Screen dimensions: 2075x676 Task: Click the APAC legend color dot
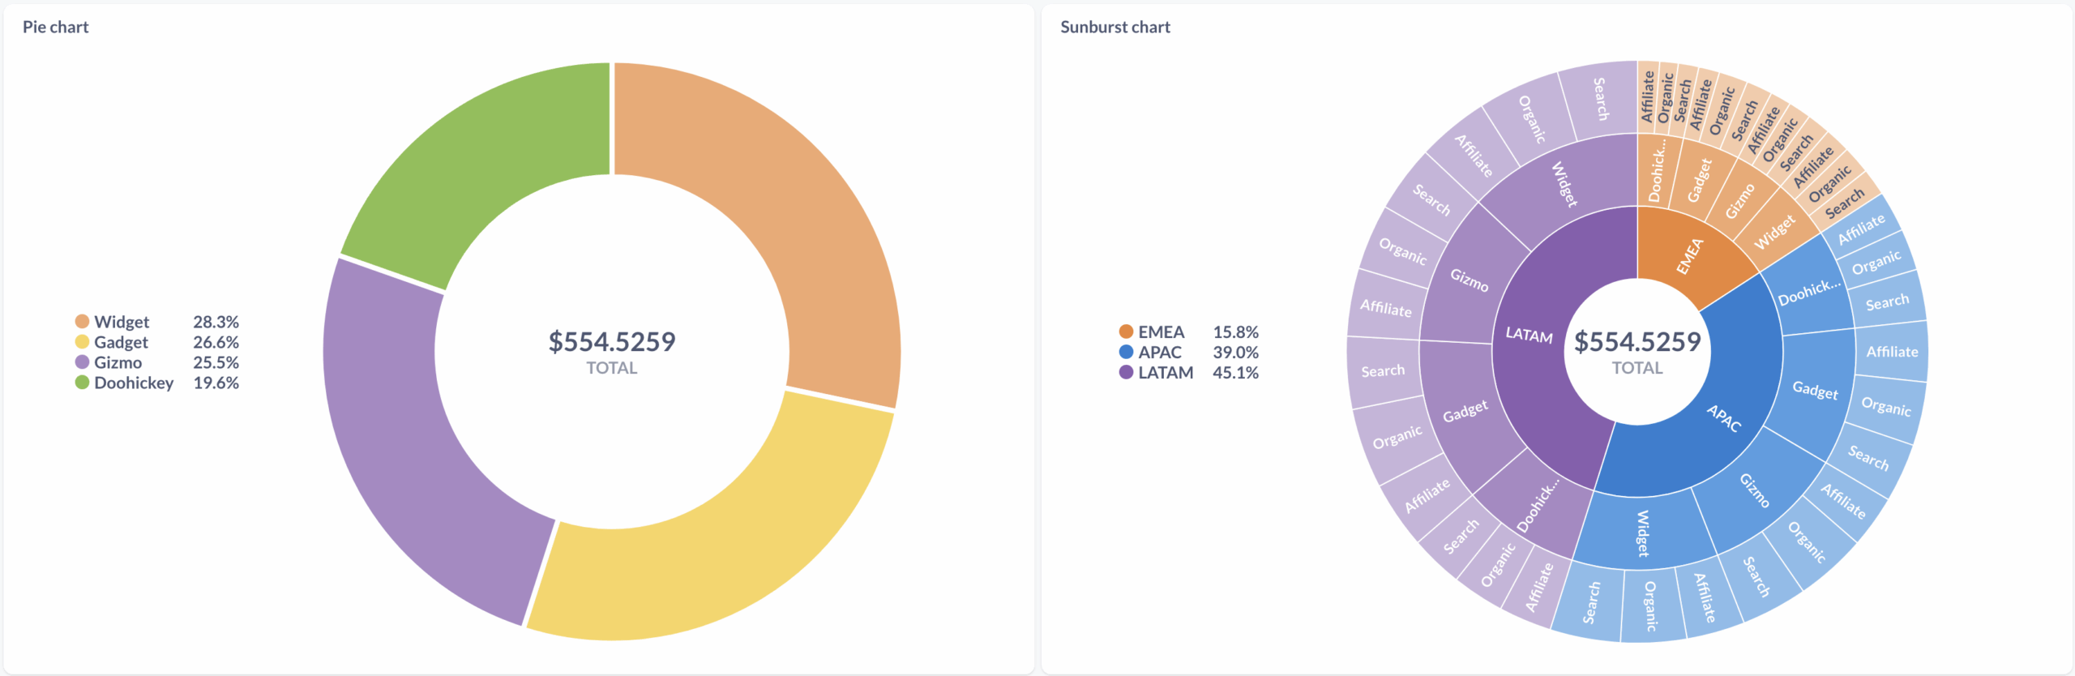[1126, 352]
